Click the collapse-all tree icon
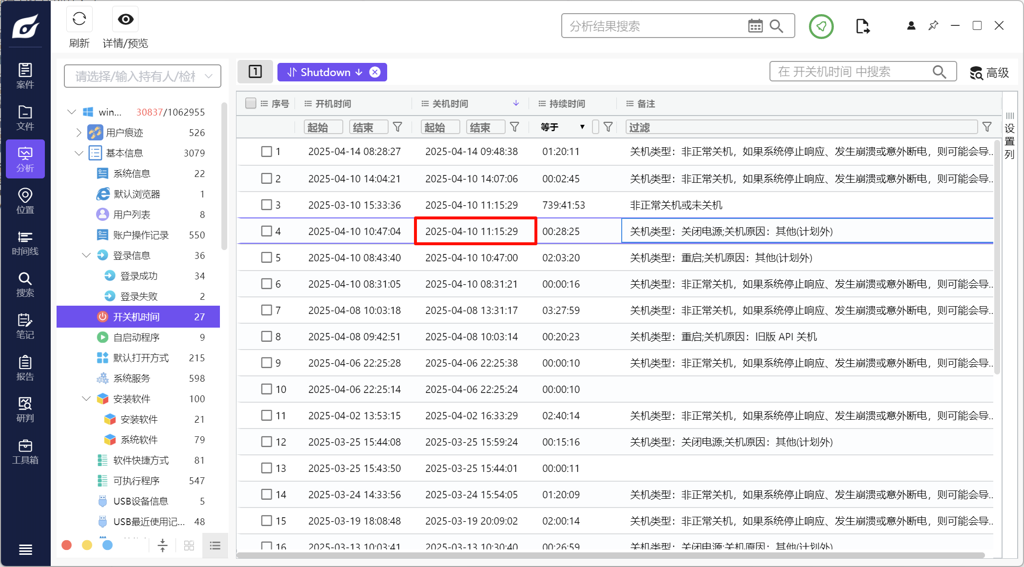 163,546
